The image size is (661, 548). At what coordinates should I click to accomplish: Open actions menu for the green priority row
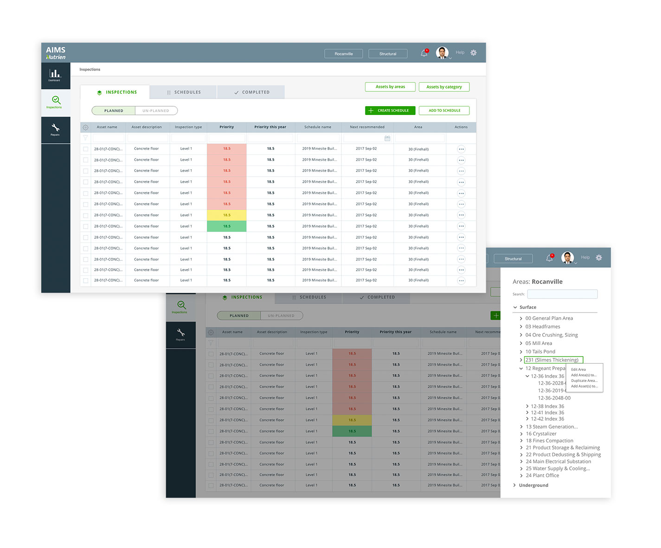[461, 226]
